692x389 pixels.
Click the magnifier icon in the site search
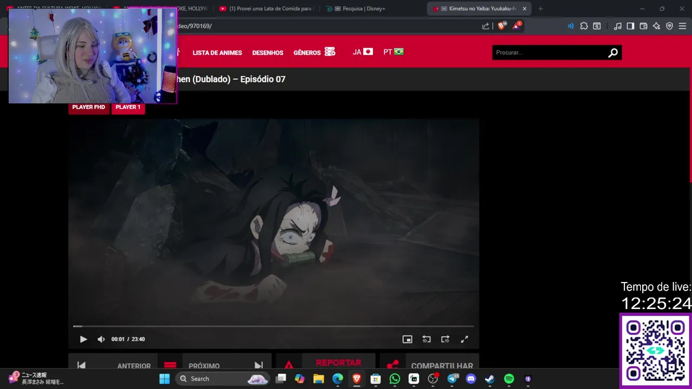coord(613,52)
